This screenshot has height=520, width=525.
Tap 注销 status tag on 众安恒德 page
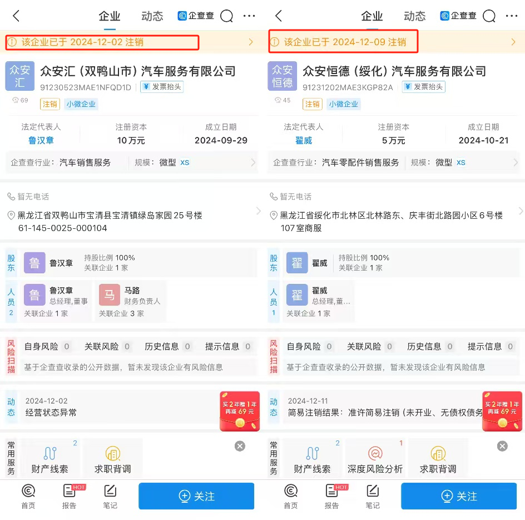tap(313, 104)
